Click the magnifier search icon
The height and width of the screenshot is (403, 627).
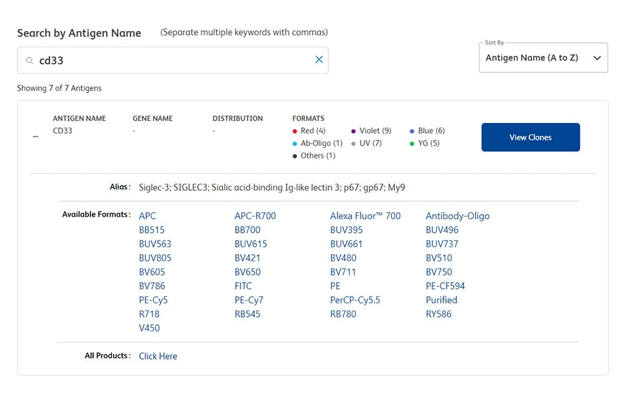30,61
